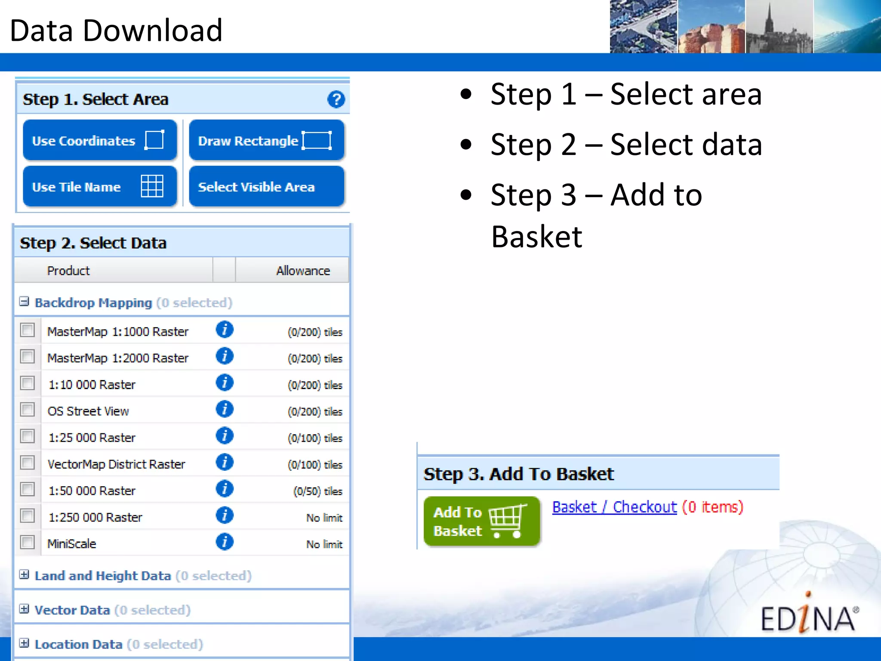Collapse the Backdrop Mapping group
Screen dimensions: 881x661
pos(24,302)
